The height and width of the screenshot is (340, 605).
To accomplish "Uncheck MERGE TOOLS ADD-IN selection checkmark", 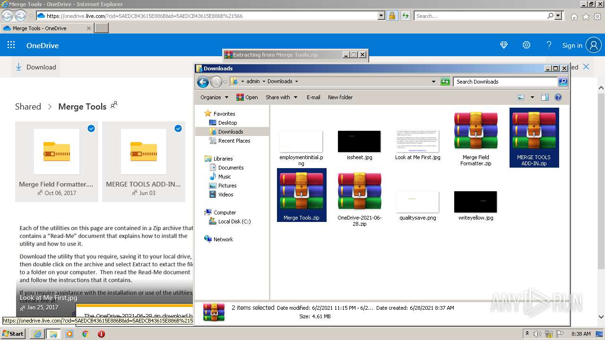I will [x=178, y=128].
